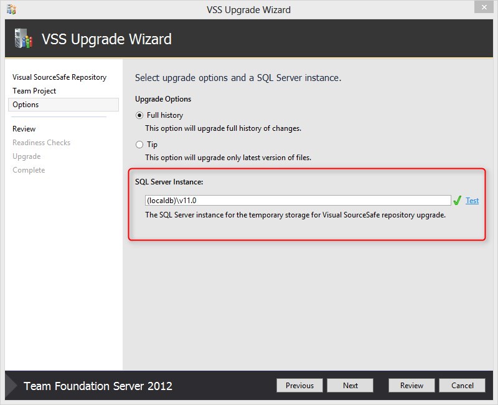The width and height of the screenshot is (498, 405).
Task: Click the 'Upgrade Options' heading
Action: [x=163, y=99]
